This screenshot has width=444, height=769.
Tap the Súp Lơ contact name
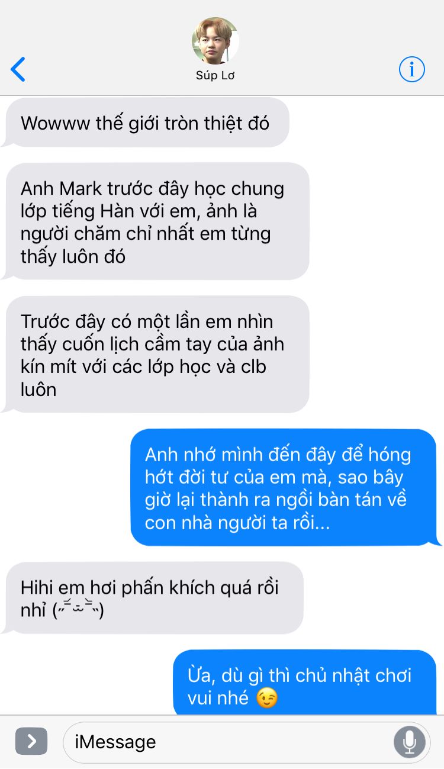pyautogui.click(x=215, y=76)
